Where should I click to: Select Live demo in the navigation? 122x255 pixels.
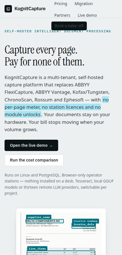tap(87, 15)
